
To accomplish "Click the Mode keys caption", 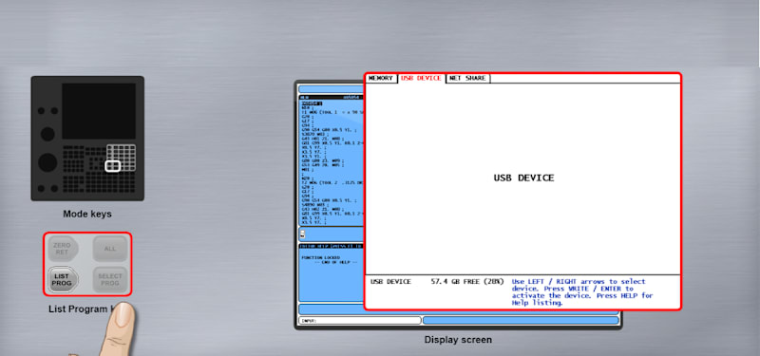I will point(87,214).
